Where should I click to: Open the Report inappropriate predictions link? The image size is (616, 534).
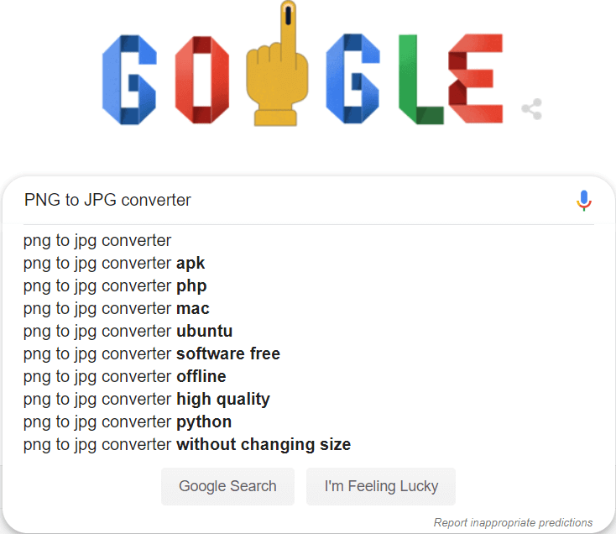pyautogui.click(x=513, y=522)
